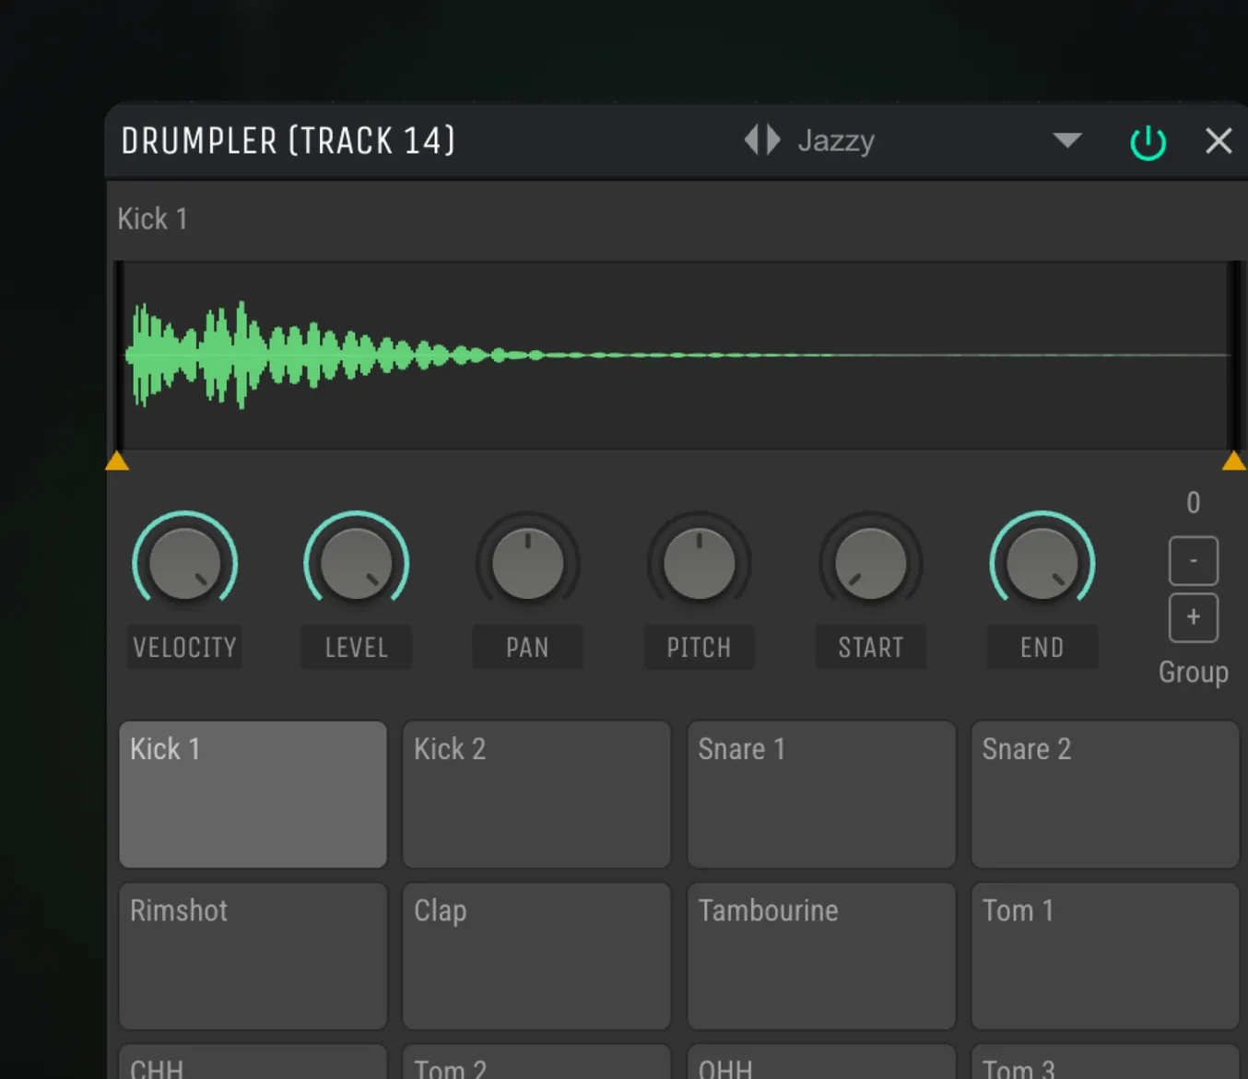
Task: Click the END label
Action: tap(1042, 648)
